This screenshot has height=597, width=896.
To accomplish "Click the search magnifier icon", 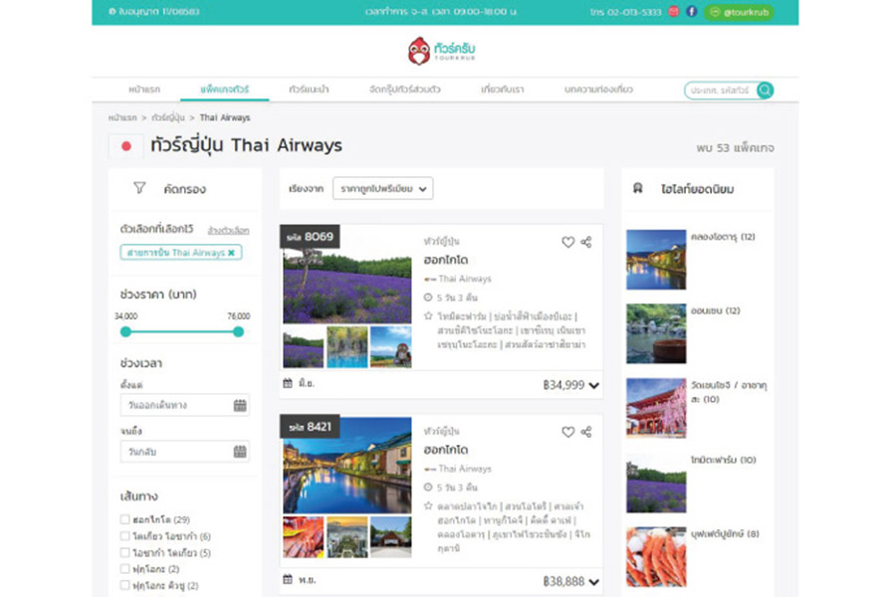I will click(764, 91).
